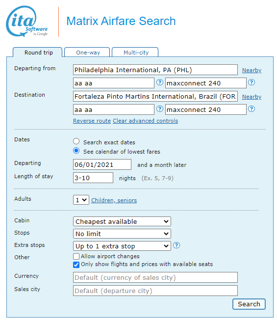Viewport: 277px width, 322px height.
Task: Open help icon beside departure maxconnect extension field
Action: tap(252, 82)
